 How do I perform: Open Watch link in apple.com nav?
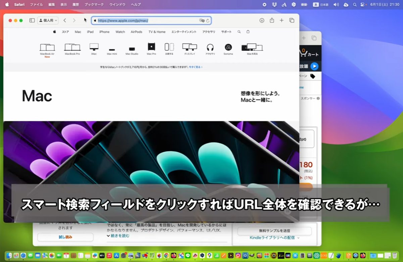coord(120,32)
